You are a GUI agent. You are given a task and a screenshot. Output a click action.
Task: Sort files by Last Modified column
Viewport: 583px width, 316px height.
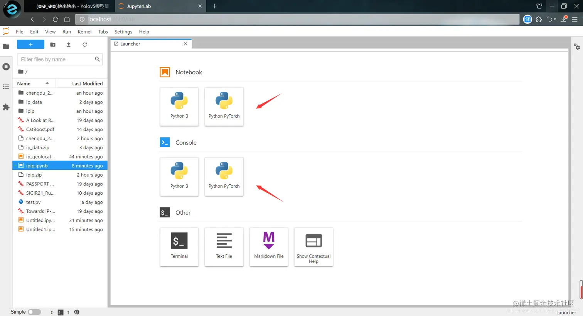[x=81, y=84]
